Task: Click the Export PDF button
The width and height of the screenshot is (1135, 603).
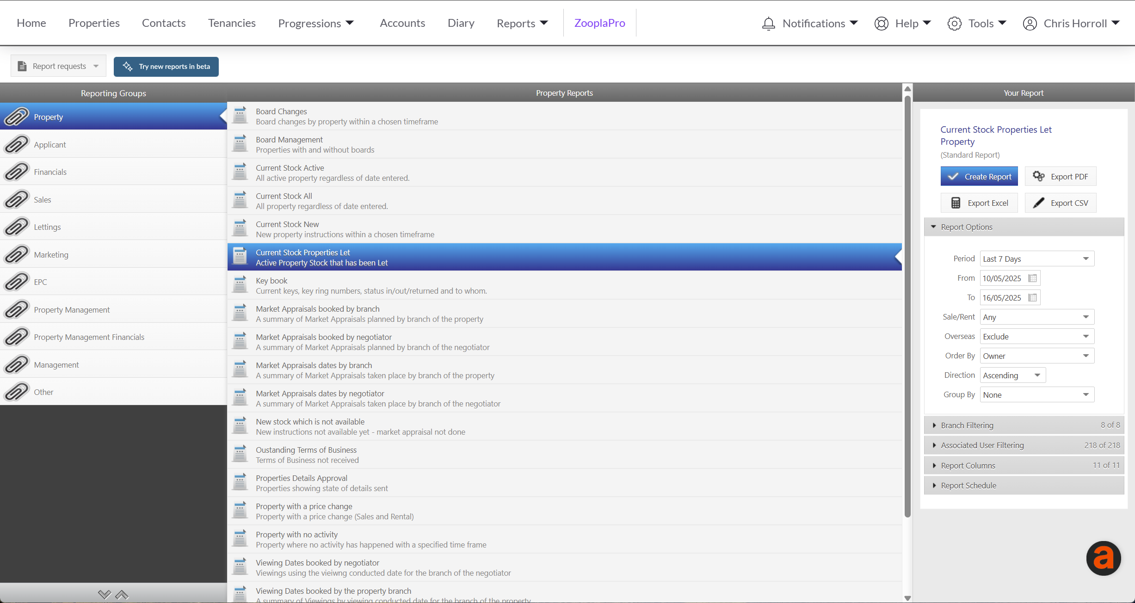Action: point(1061,176)
